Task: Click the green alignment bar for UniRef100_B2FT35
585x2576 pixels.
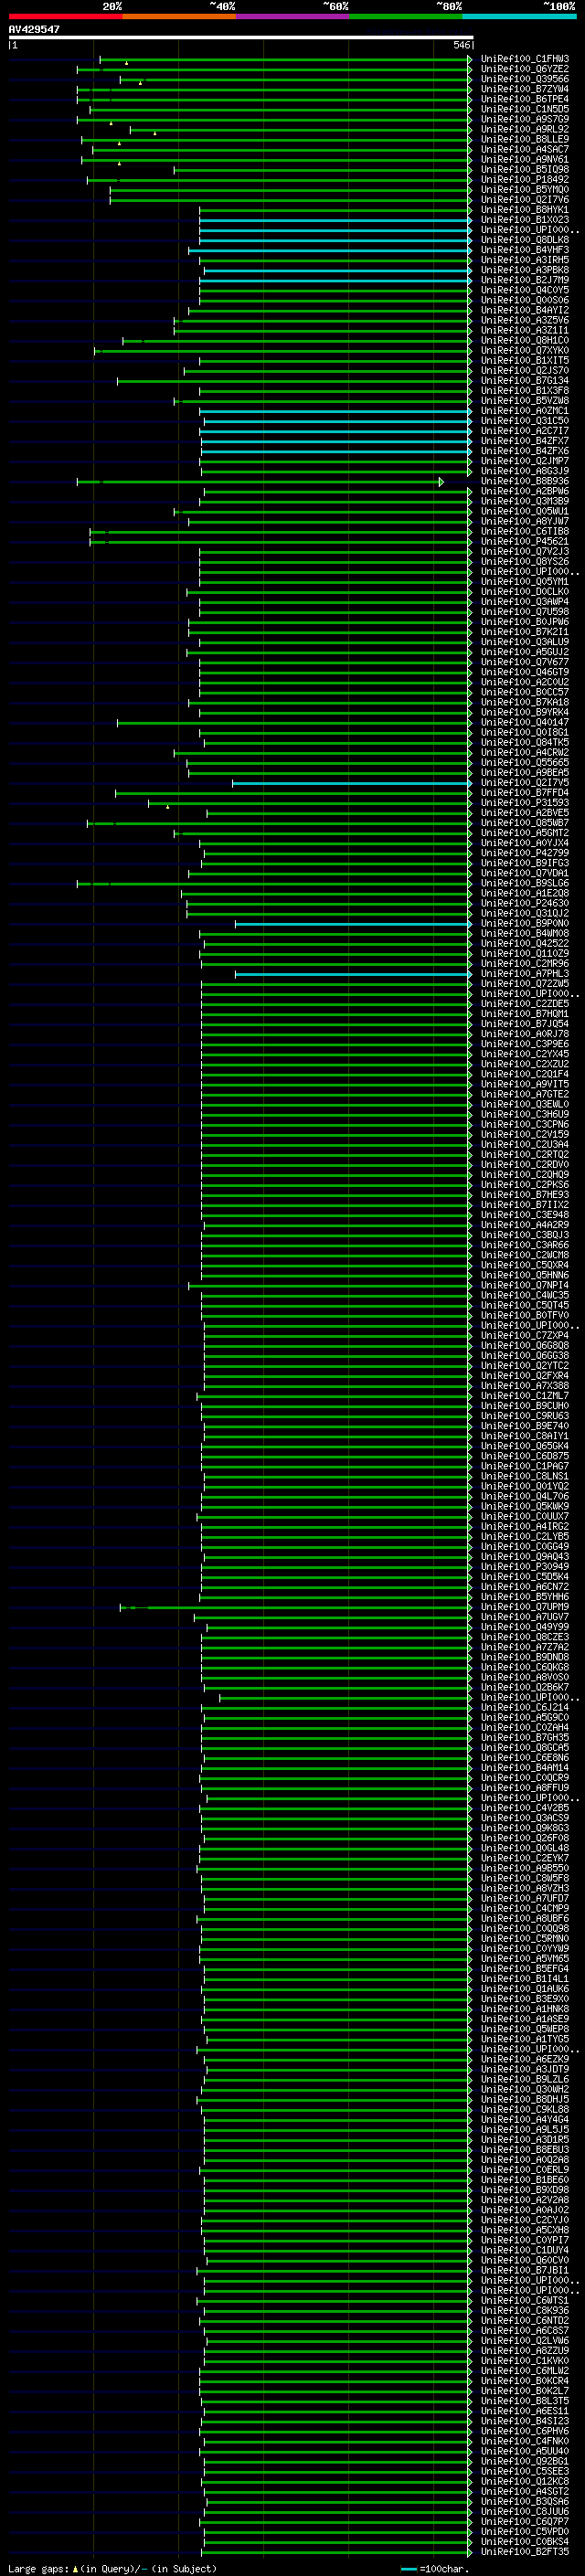Action: 338,2552
